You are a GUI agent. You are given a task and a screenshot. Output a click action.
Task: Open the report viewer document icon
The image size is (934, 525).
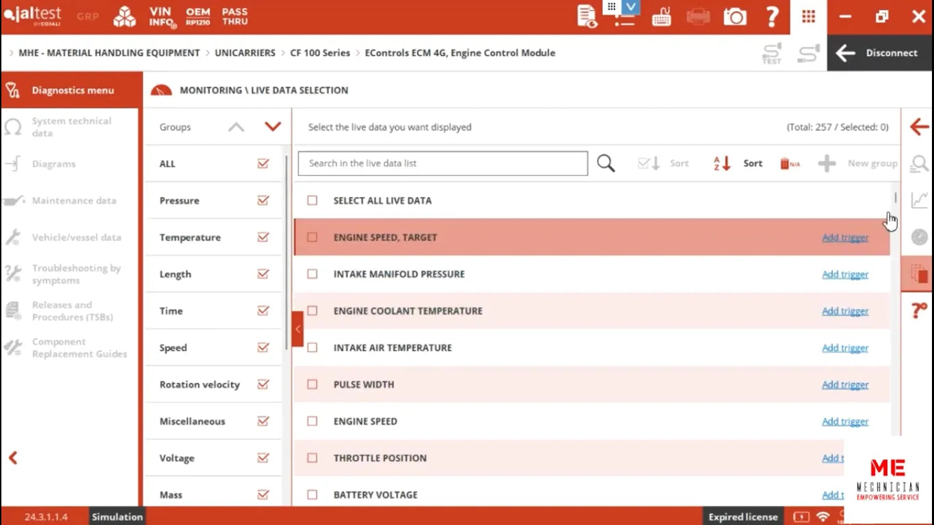coord(587,16)
